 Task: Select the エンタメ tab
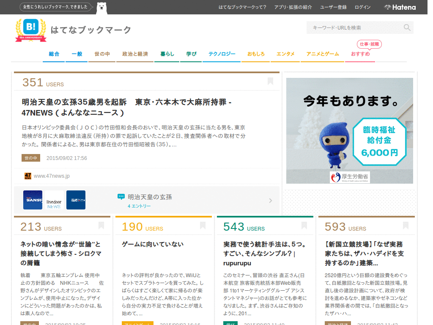[285, 54]
